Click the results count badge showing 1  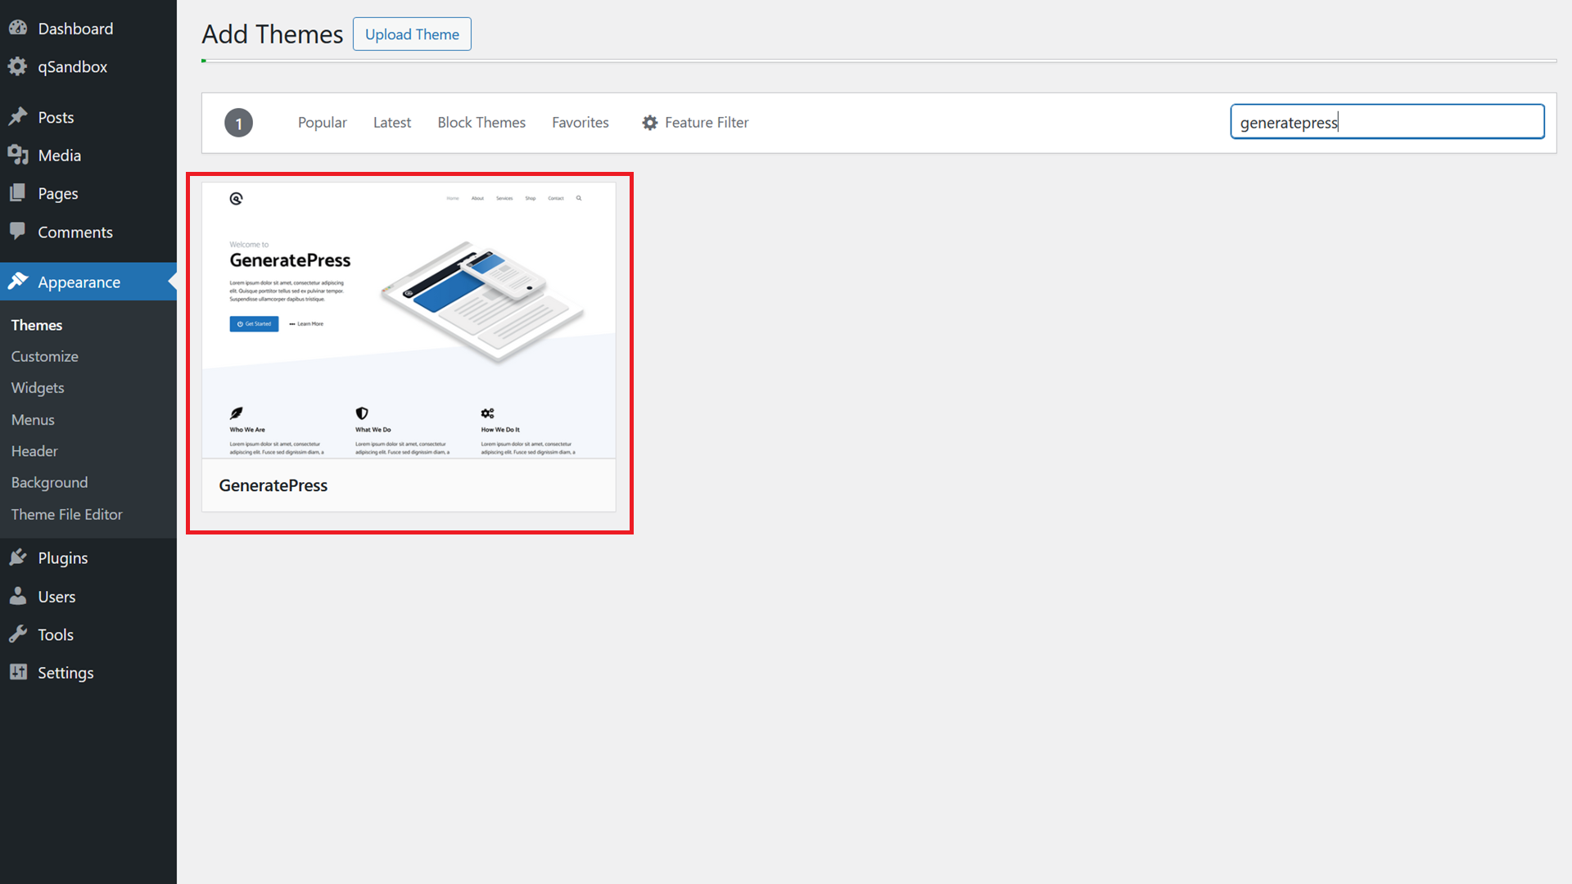coord(238,123)
